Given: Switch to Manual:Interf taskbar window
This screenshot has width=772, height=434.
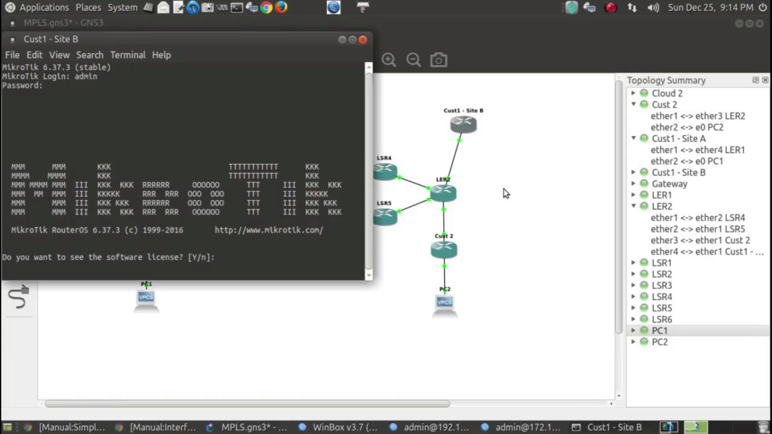Looking at the screenshot, I should click(156, 427).
